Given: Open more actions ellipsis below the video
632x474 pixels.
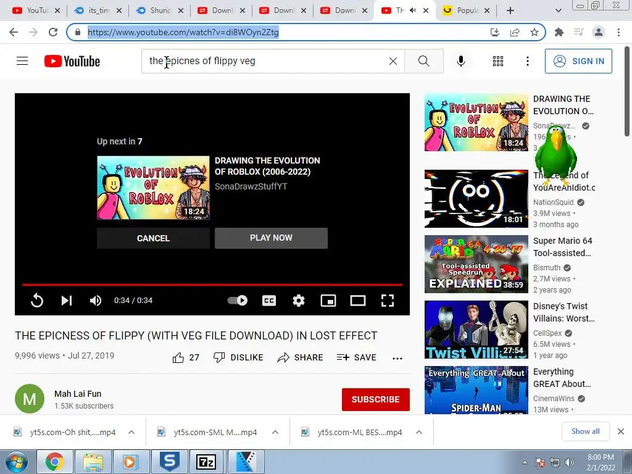Looking at the screenshot, I should 397,359.
